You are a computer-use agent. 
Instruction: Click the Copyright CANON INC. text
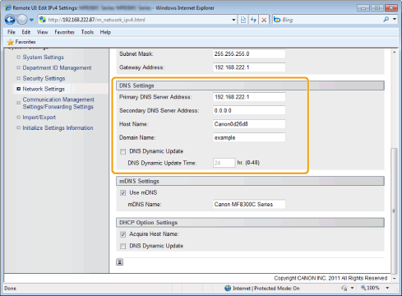(330, 278)
